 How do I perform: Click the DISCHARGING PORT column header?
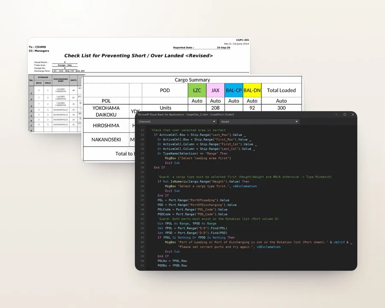61,80
